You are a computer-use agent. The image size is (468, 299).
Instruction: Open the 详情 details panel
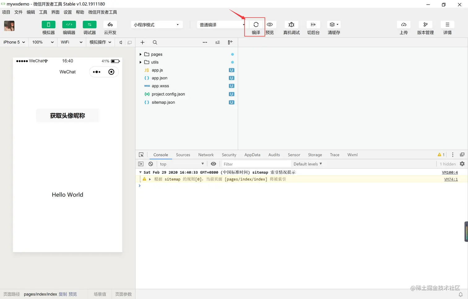(447, 25)
